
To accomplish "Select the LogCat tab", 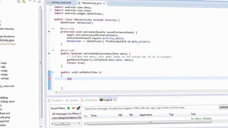I will (x=108, y=100).
